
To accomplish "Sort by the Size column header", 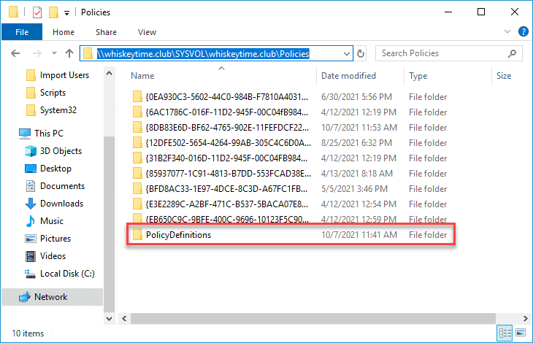I will tap(504, 76).
